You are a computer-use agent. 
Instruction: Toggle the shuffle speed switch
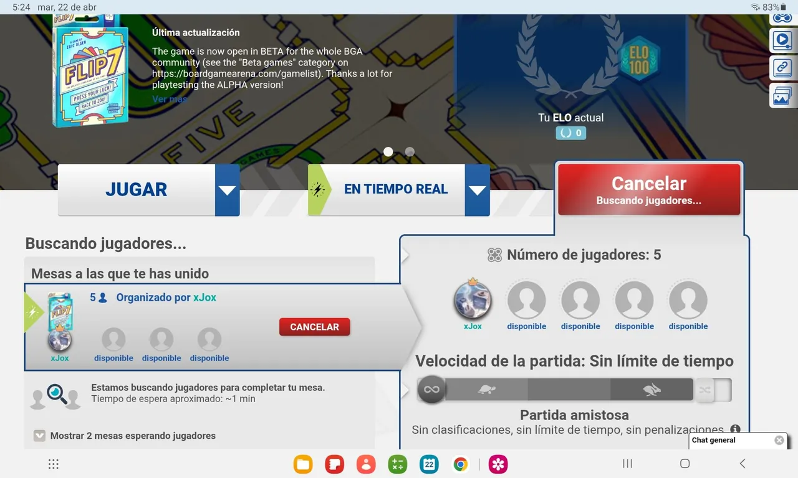coord(714,390)
